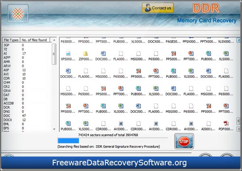The height and width of the screenshot is (171, 242).
Task: Select the PPS000 file directly below PAGES0
Action: click(173, 54)
